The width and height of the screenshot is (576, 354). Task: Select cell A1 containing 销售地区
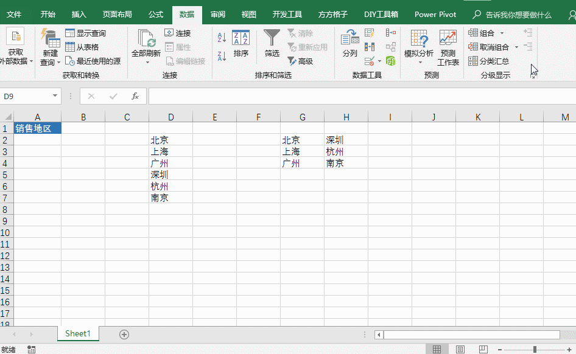pos(38,128)
